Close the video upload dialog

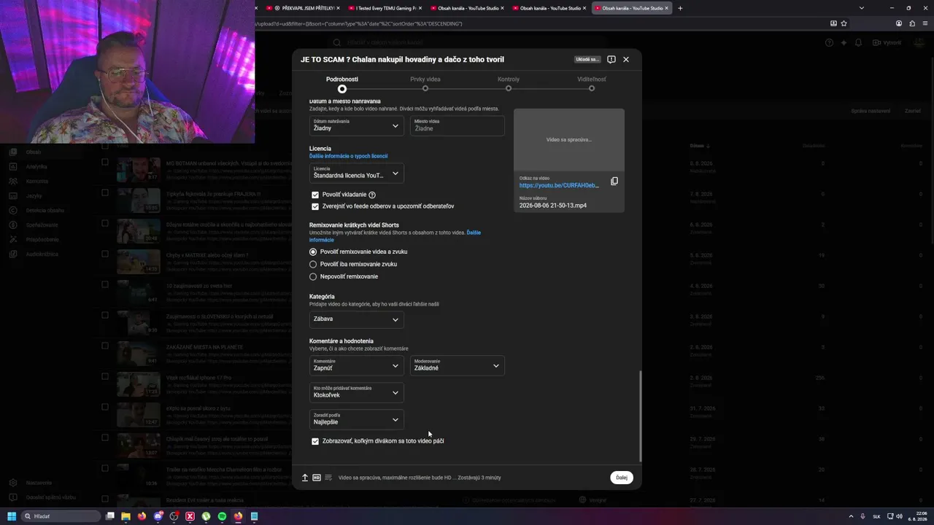pos(625,59)
